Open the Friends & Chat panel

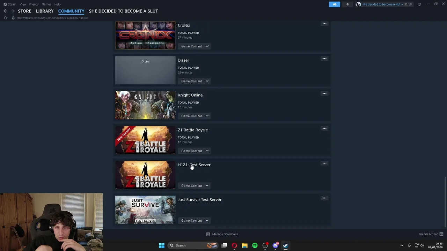[x=428, y=234]
